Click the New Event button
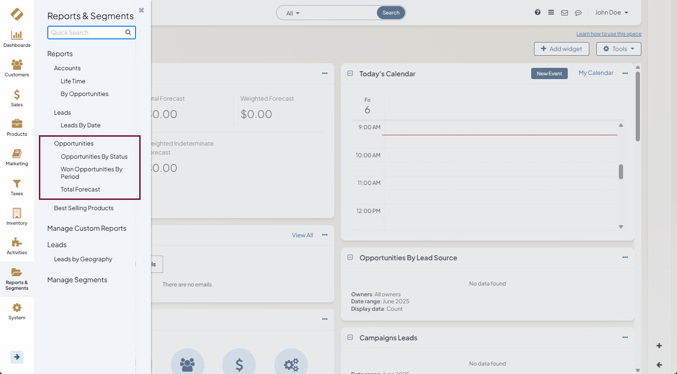Image resolution: width=677 pixels, height=374 pixels. pyautogui.click(x=549, y=73)
